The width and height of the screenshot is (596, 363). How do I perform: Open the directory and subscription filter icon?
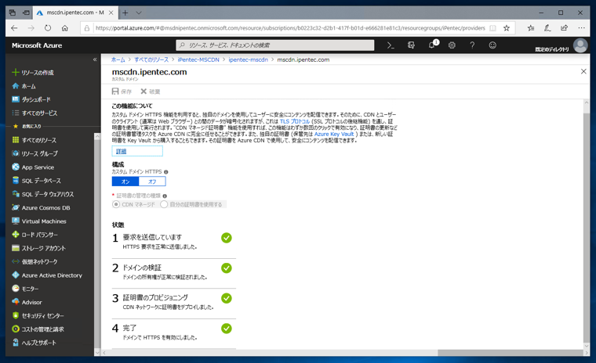[411, 45]
